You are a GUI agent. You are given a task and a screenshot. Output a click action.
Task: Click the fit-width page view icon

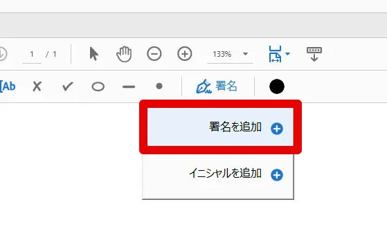coord(275,54)
